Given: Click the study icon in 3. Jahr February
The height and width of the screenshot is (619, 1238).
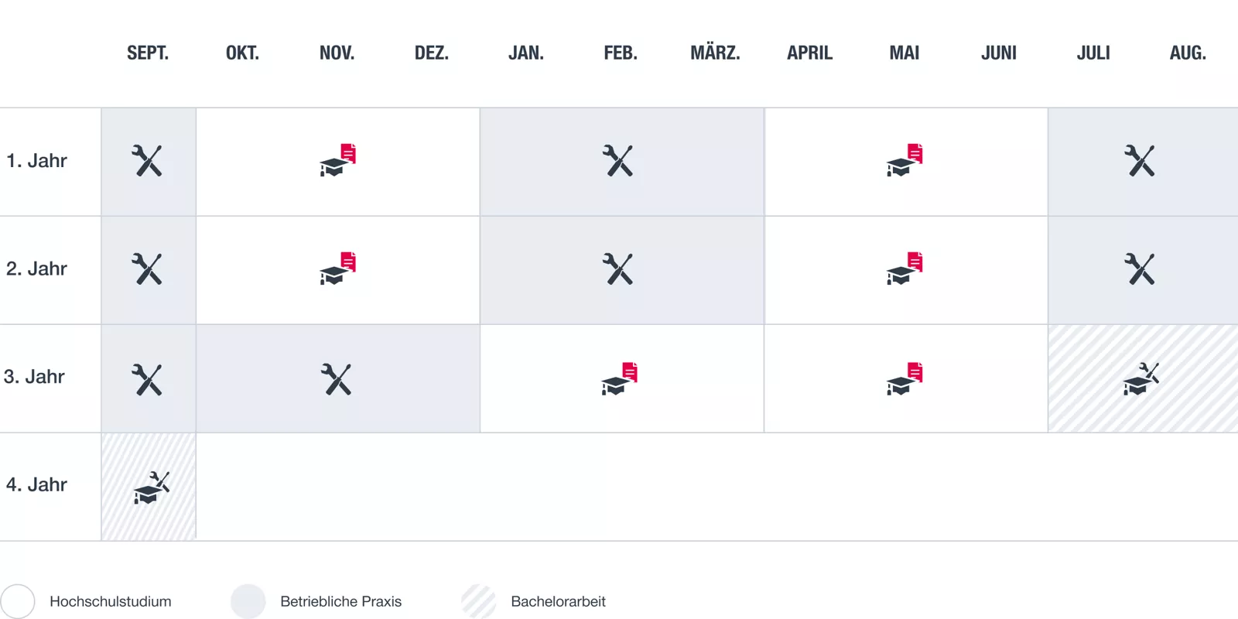Looking at the screenshot, I should 619,378.
